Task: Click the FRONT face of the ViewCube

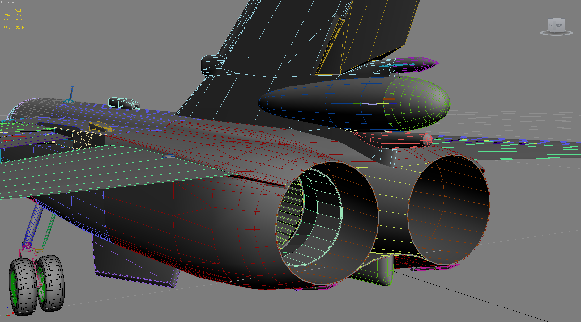Action: point(560,26)
